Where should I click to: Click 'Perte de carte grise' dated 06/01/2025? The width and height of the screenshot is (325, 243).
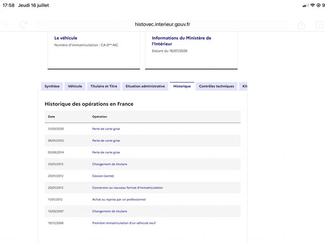[106, 141]
